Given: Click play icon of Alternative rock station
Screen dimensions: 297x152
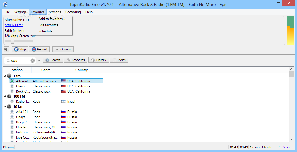Looking at the screenshot, I should [x=12, y=81].
